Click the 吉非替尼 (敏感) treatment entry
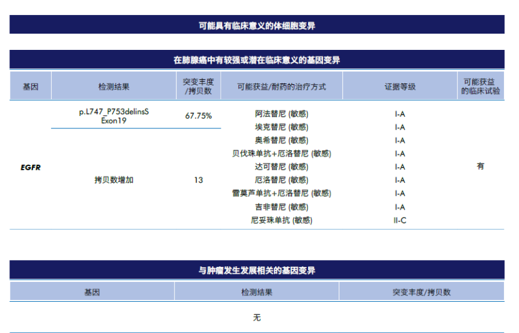 point(281,207)
